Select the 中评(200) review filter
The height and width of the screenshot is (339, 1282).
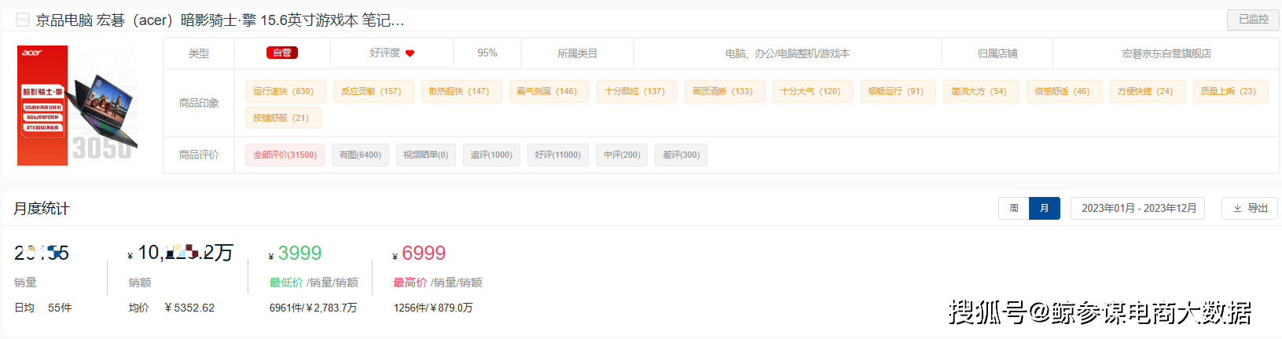[x=622, y=155]
